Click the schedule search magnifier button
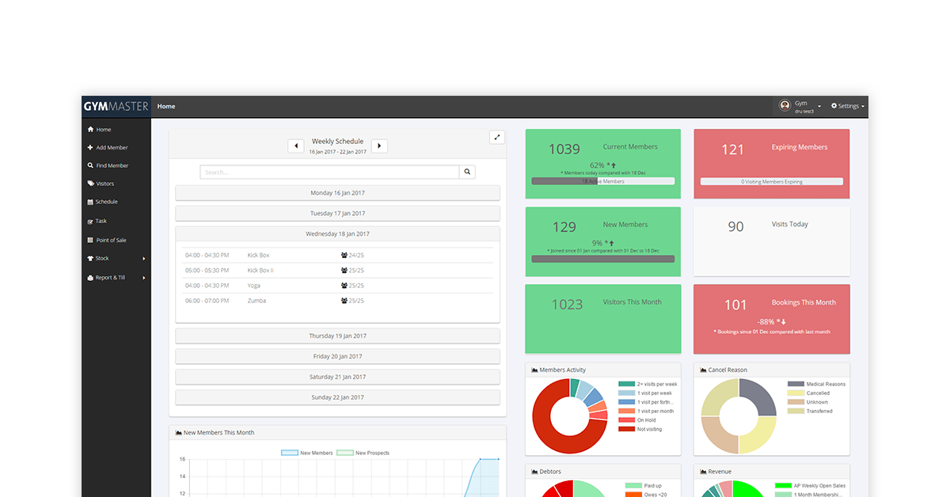Viewport: 950px width, 497px height. tap(467, 172)
